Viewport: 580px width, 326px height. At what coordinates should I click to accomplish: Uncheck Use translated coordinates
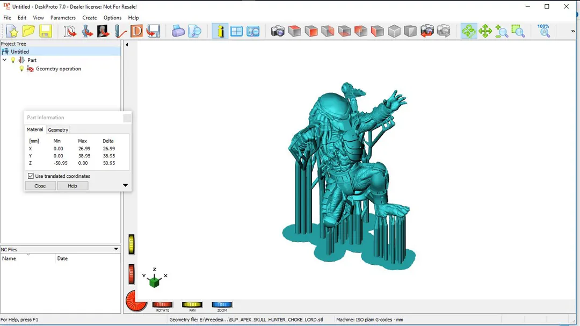pos(31,176)
